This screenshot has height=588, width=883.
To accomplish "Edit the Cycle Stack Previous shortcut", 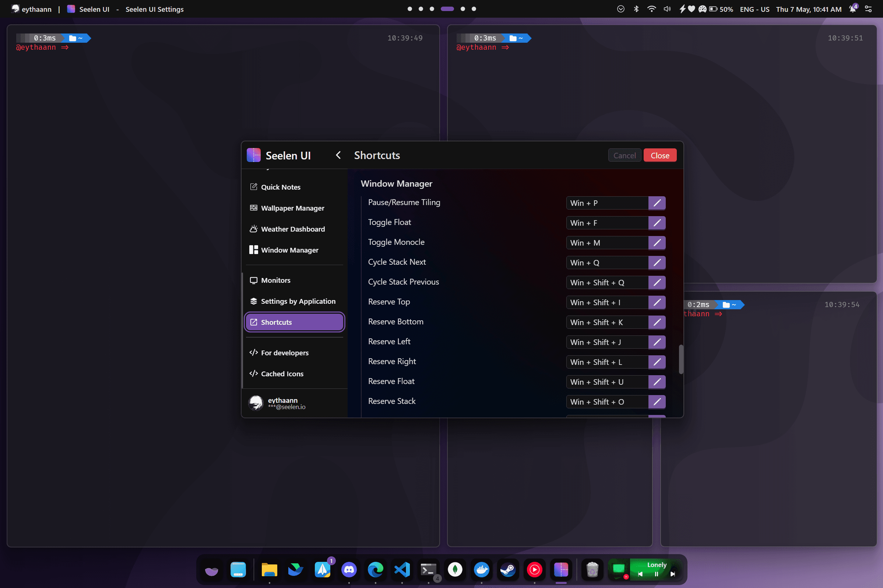I will (657, 282).
